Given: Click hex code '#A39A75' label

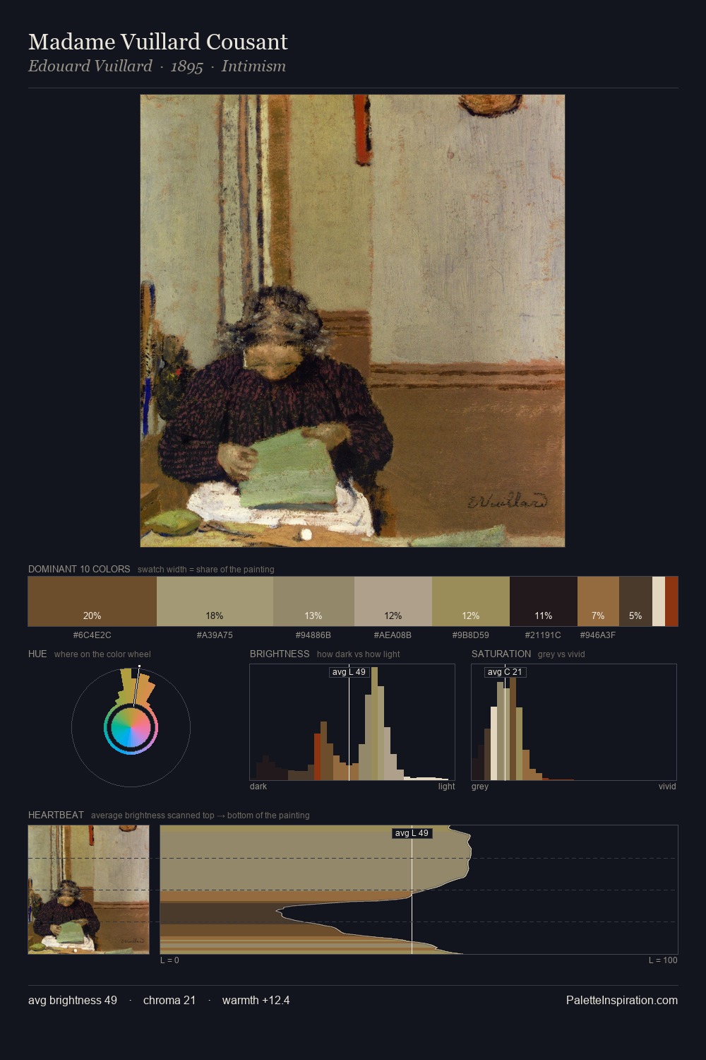Looking at the screenshot, I should click(x=215, y=635).
